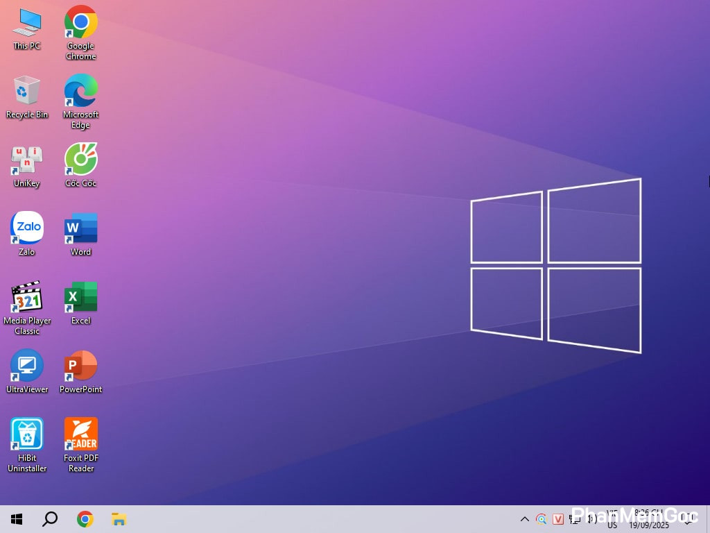Select the Zalo desktop shortcut
Screen dimensions: 710x533
(27, 228)
